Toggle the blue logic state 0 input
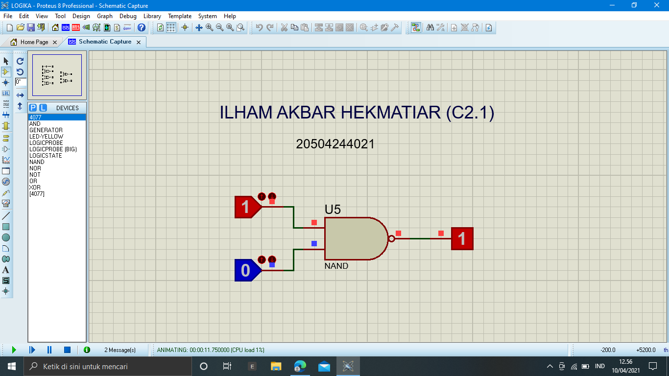Viewport: 669px width, 376px height. pos(248,270)
